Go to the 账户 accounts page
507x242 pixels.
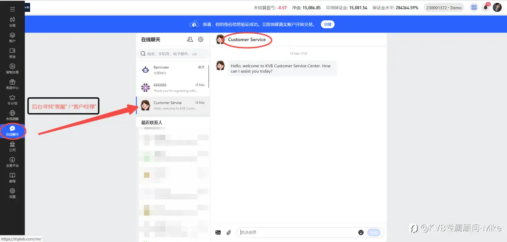12,37
